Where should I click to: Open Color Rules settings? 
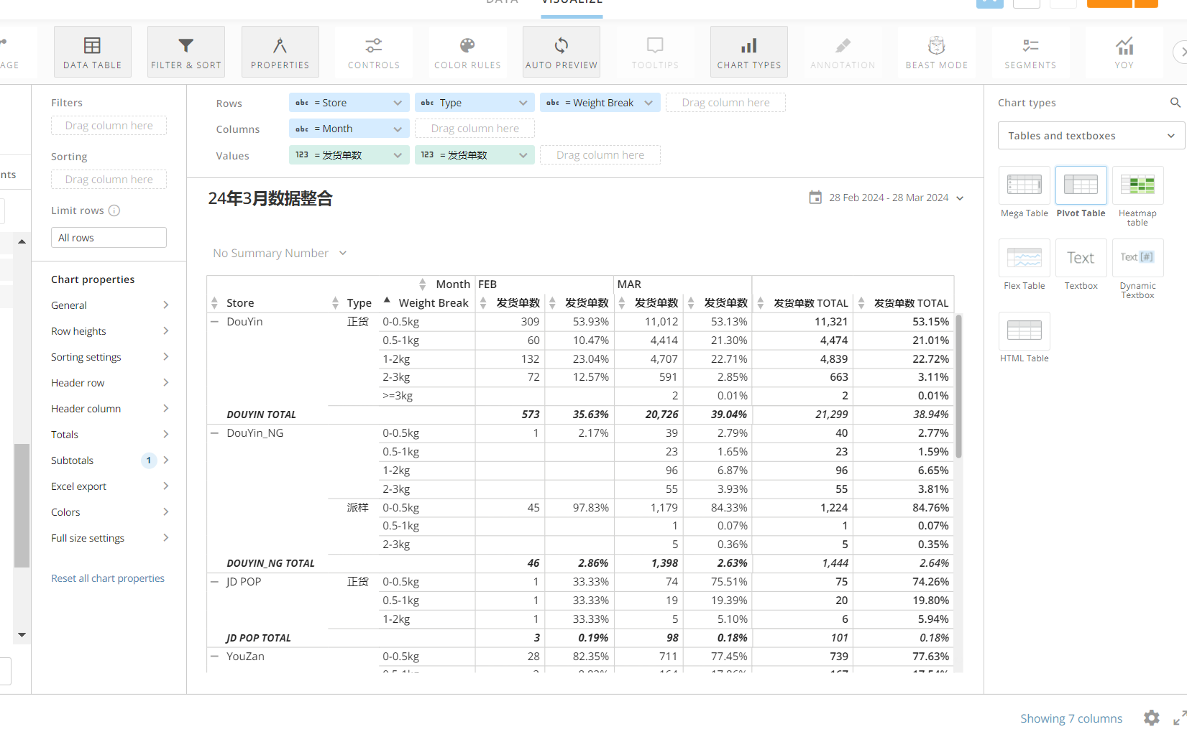point(467,51)
